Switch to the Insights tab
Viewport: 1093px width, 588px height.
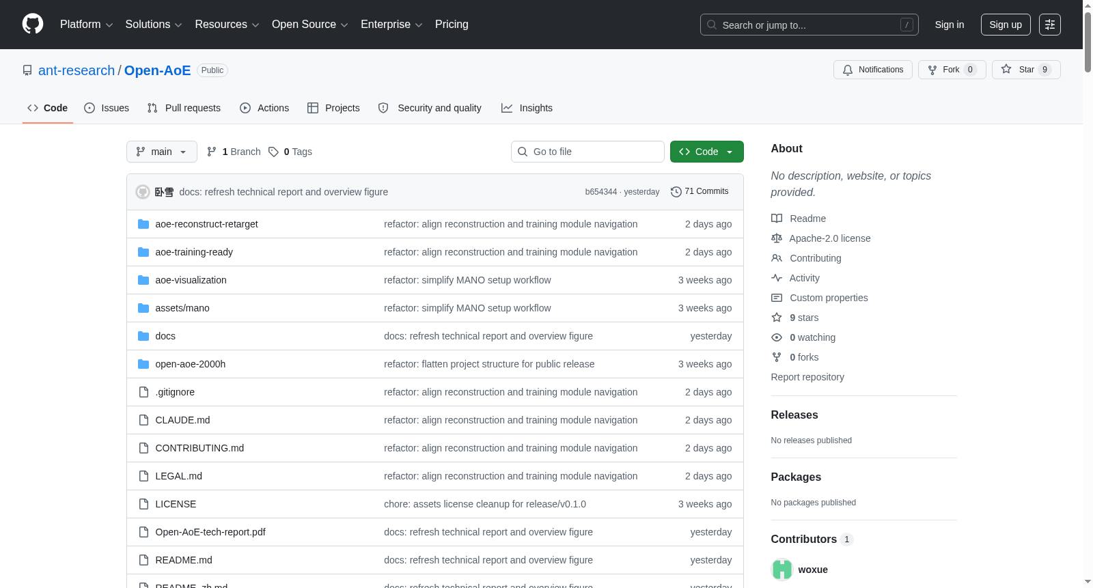(527, 108)
